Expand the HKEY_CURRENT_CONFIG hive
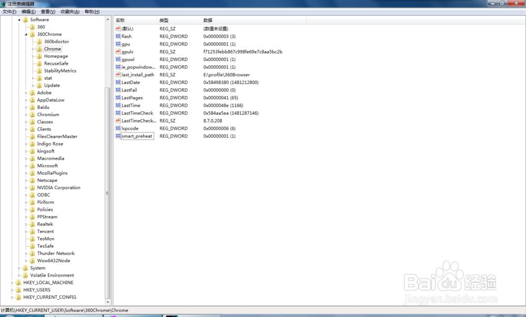 coord(12,297)
